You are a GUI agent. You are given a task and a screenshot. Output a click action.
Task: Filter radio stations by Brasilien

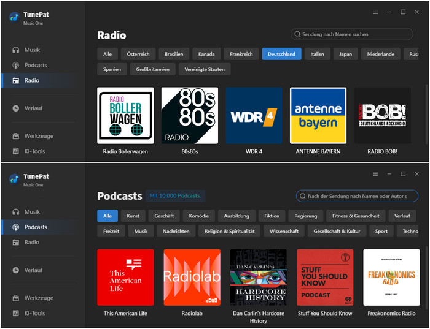174,54
